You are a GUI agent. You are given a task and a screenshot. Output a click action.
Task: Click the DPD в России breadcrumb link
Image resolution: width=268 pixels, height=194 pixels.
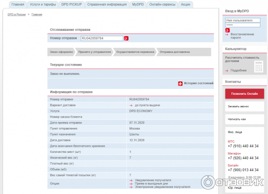(x=17, y=14)
